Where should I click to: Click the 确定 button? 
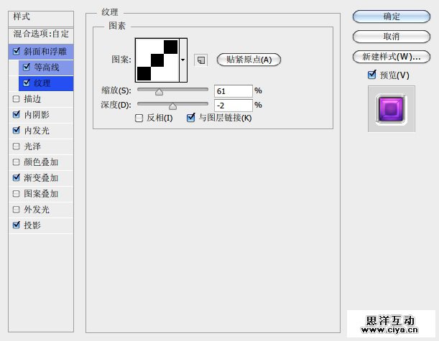(392, 17)
